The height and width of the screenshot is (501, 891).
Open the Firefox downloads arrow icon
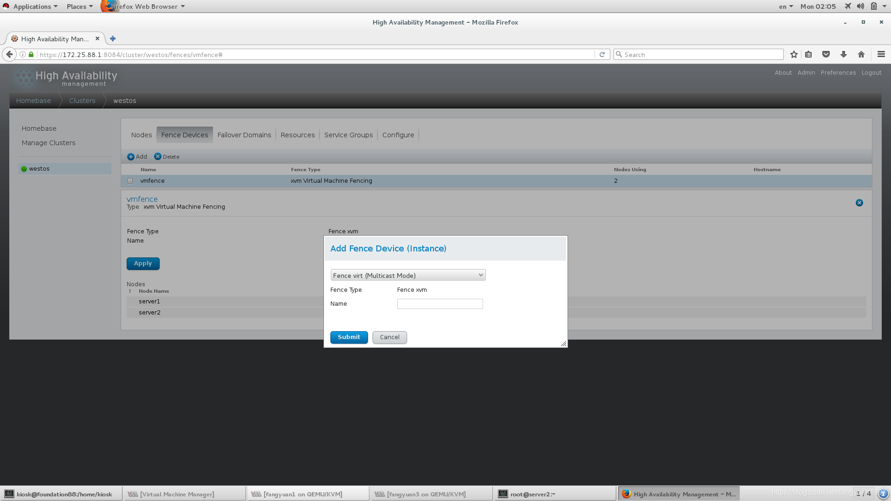click(x=843, y=54)
